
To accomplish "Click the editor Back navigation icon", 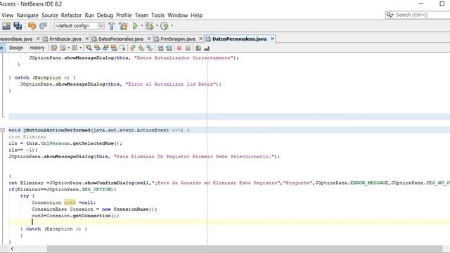I will point(63,48).
